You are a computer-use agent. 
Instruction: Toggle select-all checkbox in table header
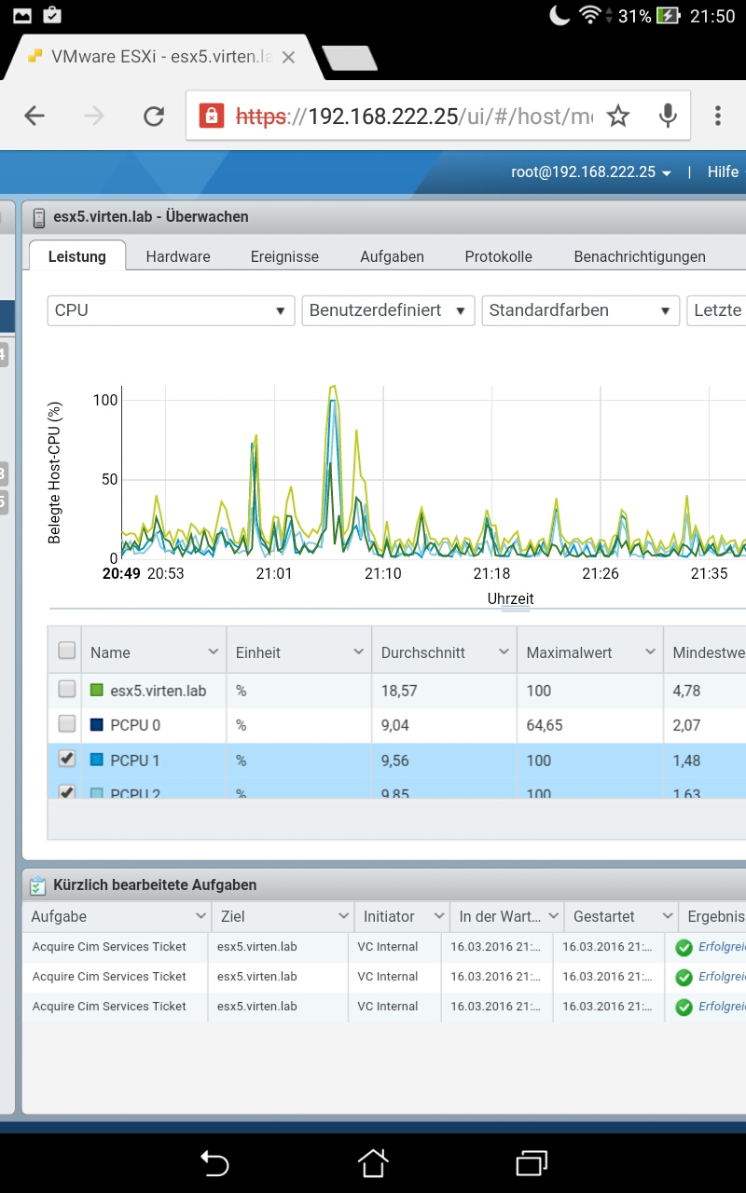coord(66,651)
